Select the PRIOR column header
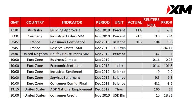This screenshot has width=195, height=101. [167, 22]
